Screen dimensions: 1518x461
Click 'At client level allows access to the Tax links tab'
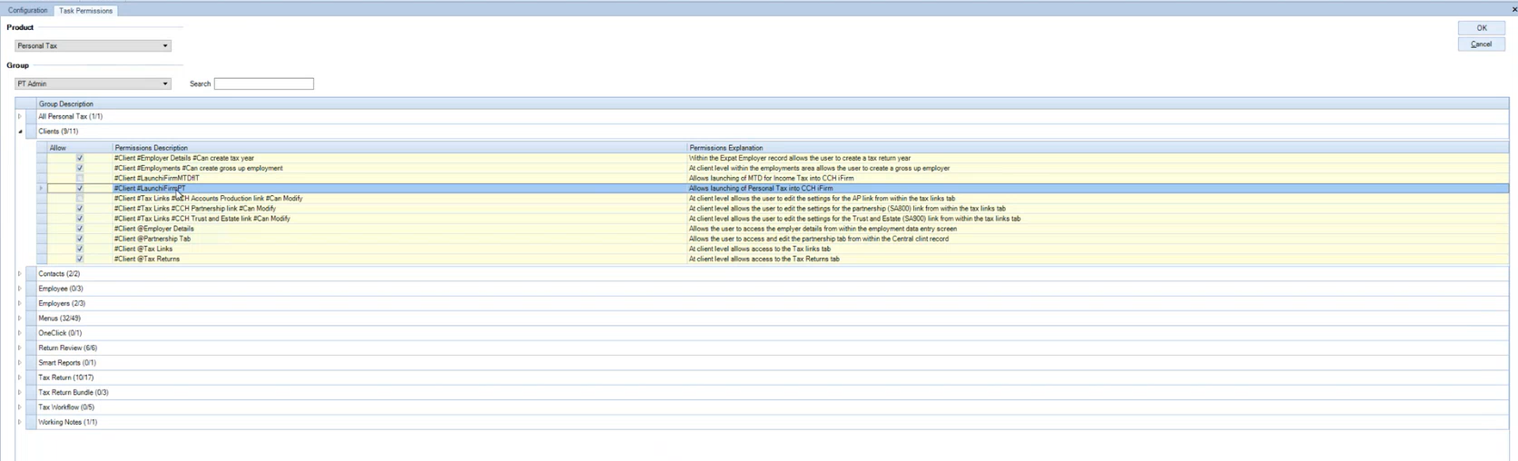[759, 249]
